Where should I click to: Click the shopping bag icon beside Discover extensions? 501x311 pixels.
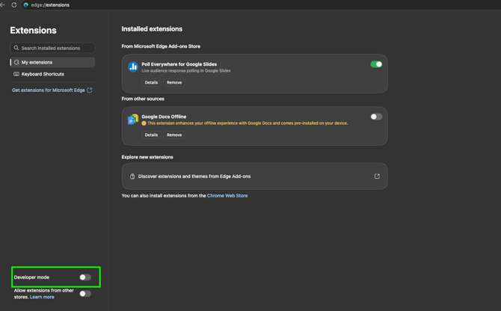[132, 176]
